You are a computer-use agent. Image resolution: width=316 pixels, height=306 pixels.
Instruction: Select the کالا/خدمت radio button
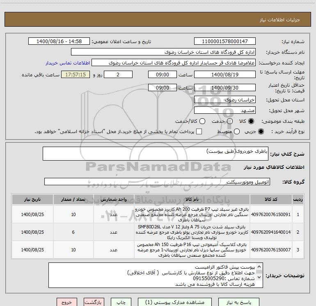click(202, 121)
